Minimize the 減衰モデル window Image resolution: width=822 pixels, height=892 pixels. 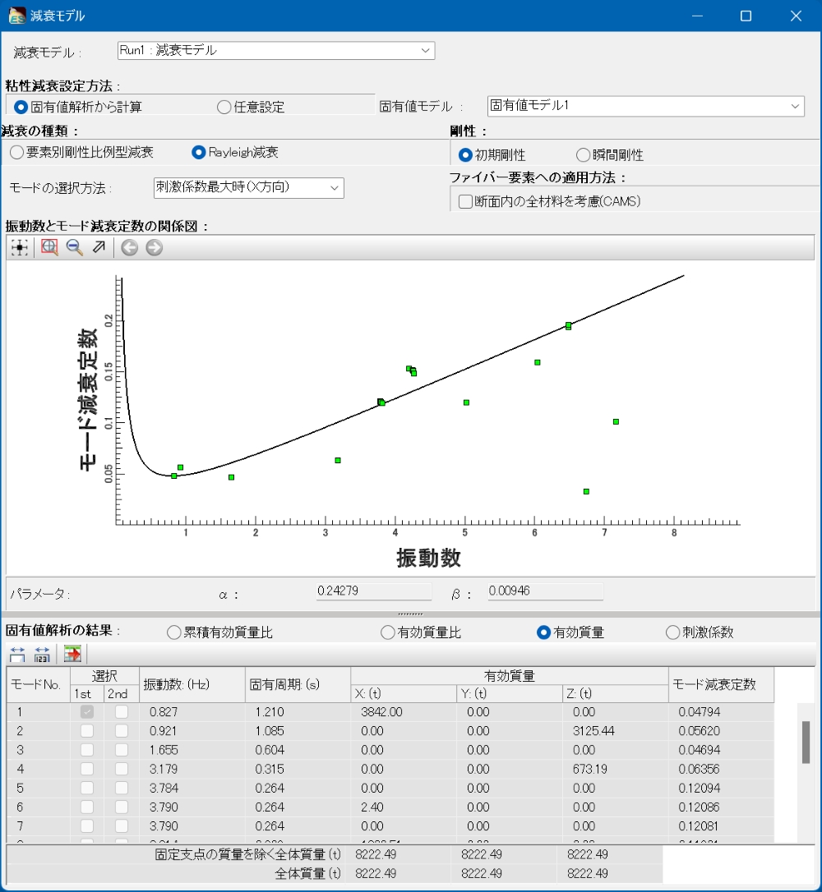coord(697,16)
